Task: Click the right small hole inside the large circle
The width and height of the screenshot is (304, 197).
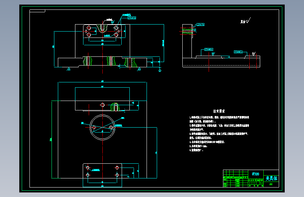Action: pos(111,127)
